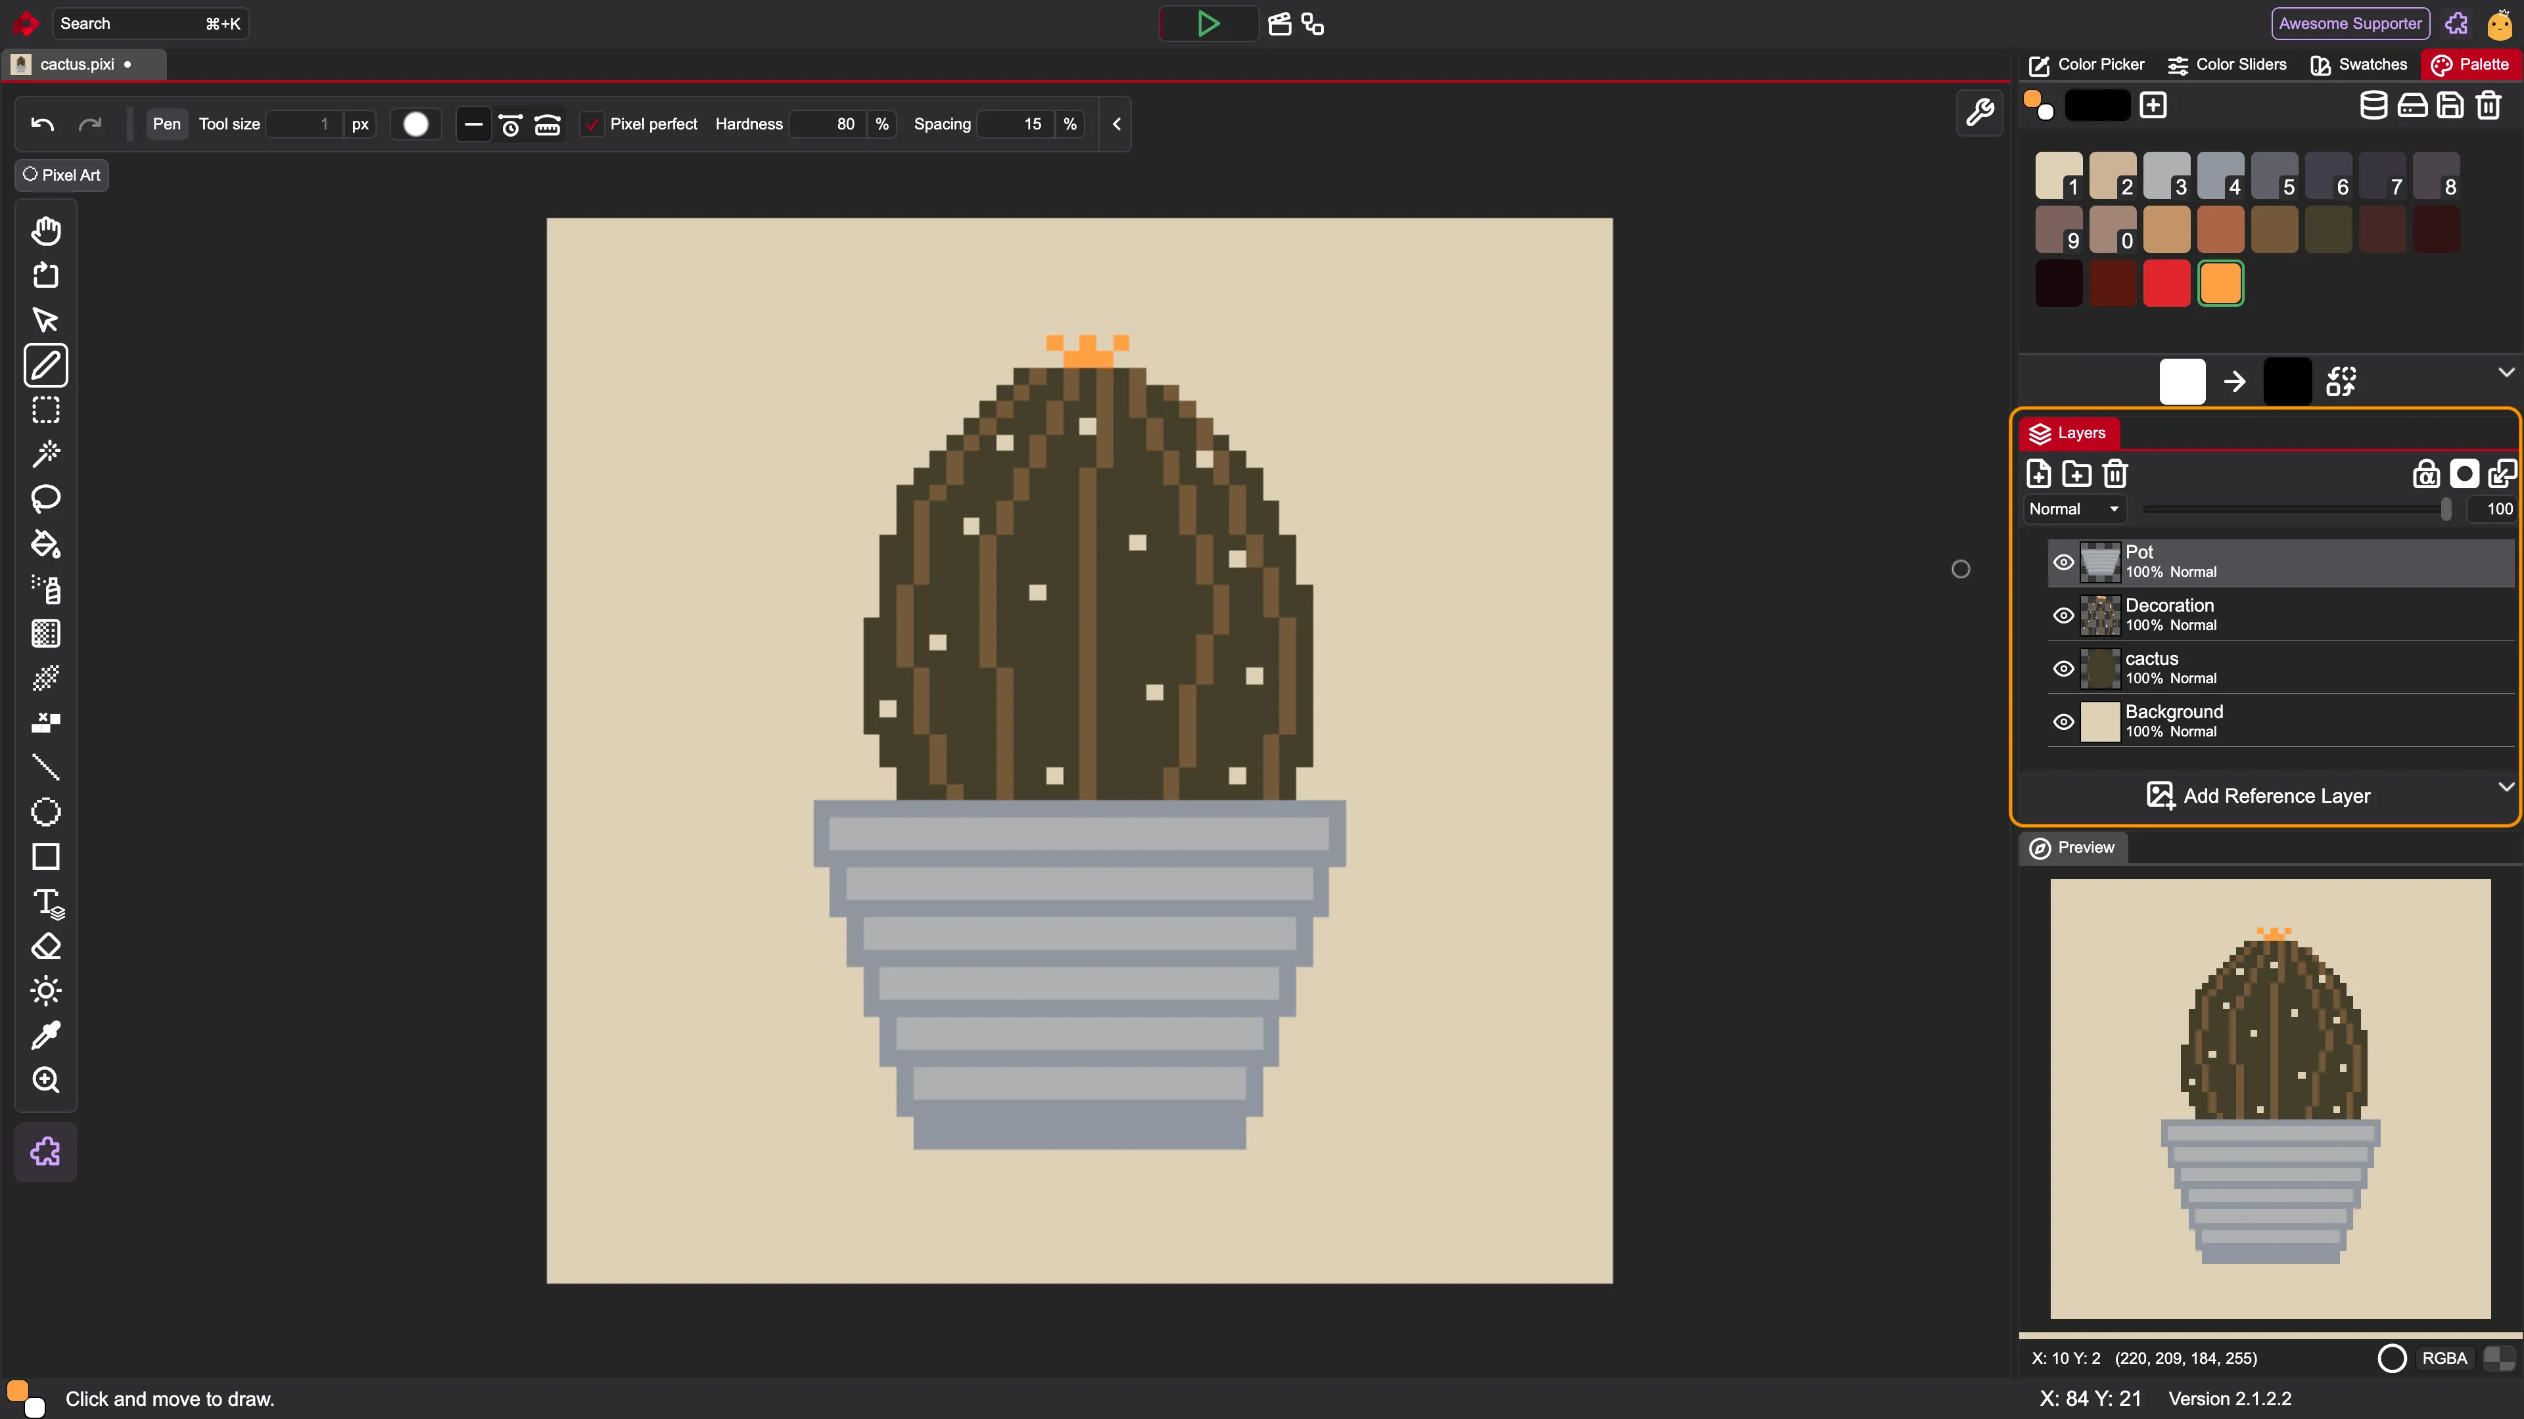Image resolution: width=2524 pixels, height=1419 pixels.
Task: Switch to Palette tab
Action: (2470, 64)
